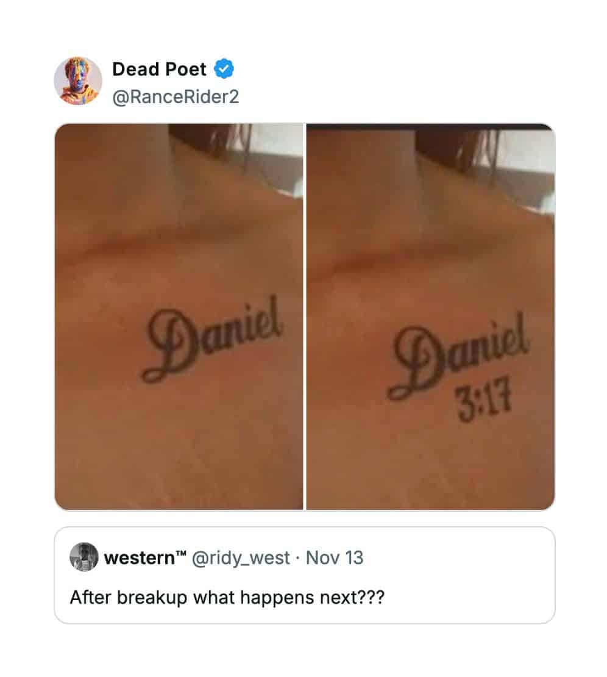Viewport: 607px width, 677px height.
Task: Open the left photo with Daniel tattoo
Action: (x=179, y=317)
